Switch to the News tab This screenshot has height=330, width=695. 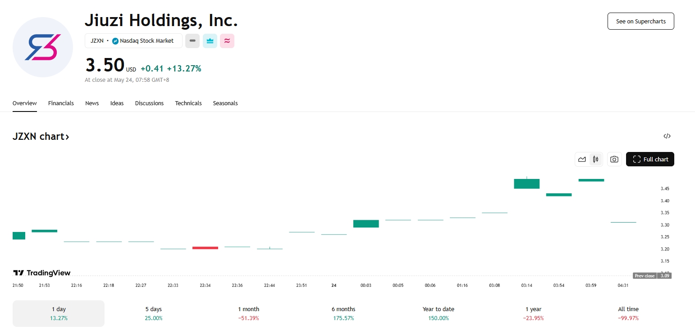pyautogui.click(x=92, y=103)
